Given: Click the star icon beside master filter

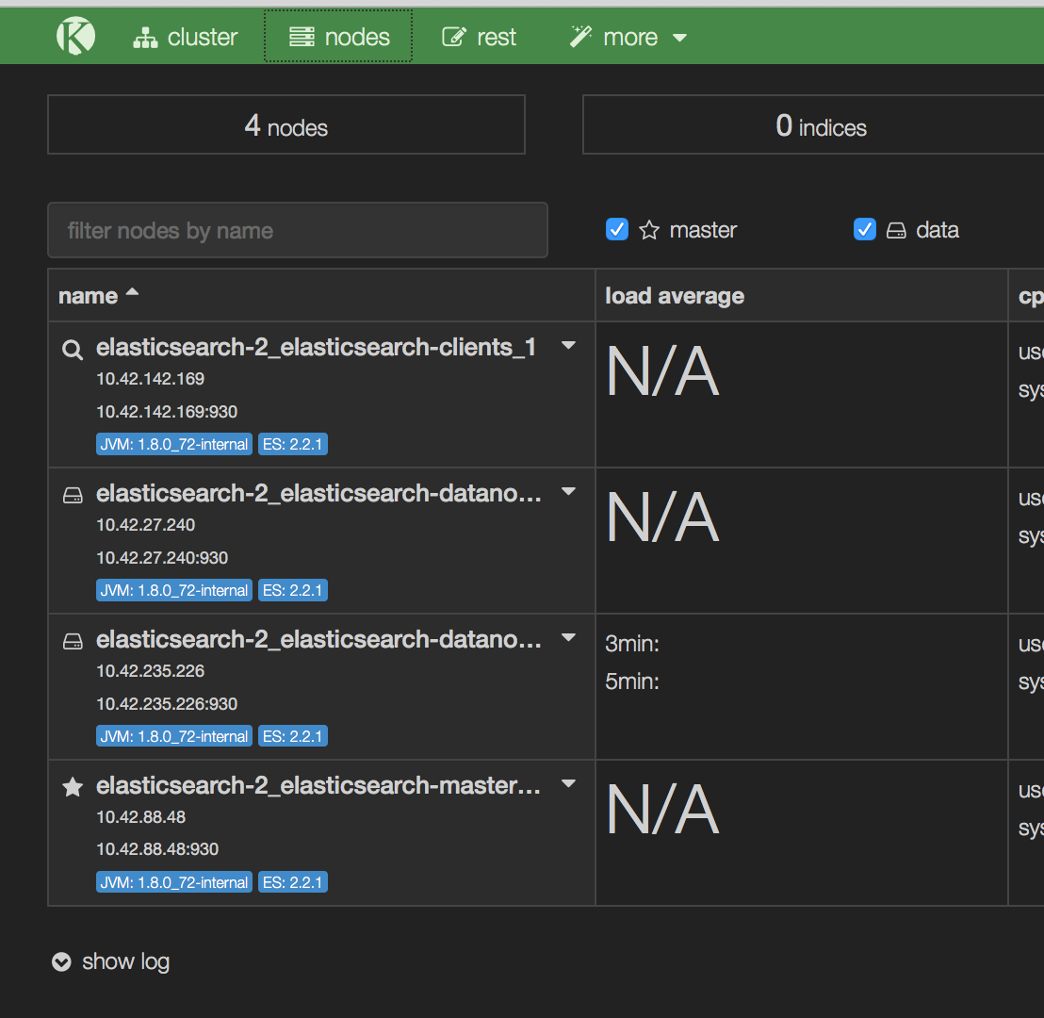Looking at the screenshot, I should point(649,230).
